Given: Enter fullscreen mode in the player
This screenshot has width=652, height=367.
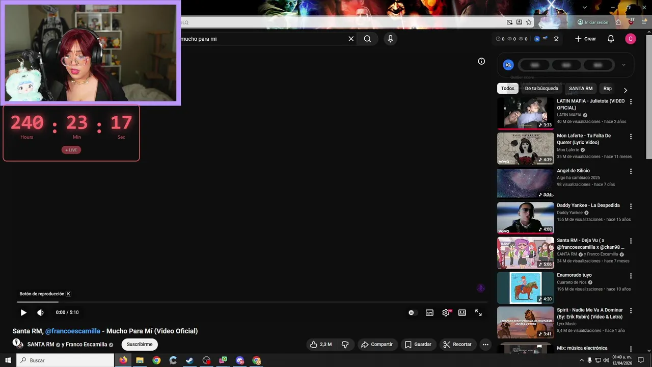Looking at the screenshot, I should click(x=478, y=312).
